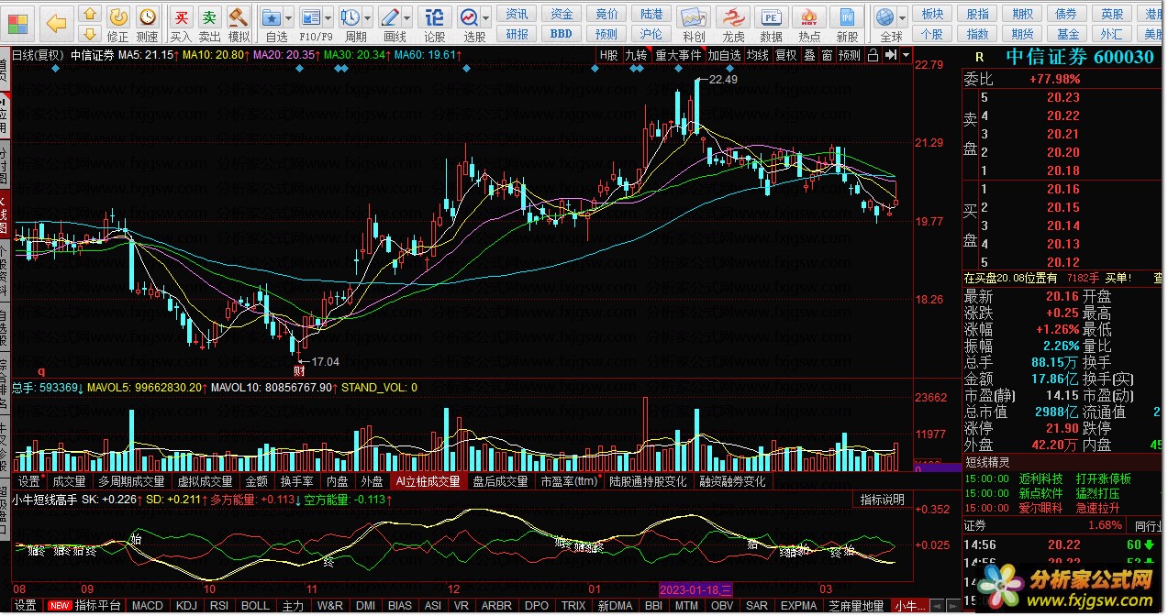This screenshot has width=1168, height=616.
Task: Toggle the 复权 price adjustment option
Action: [x=786, y=55]
